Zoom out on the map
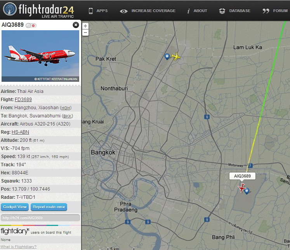This screenshot has height=250, width=290. pyautogui.click(x=85, y=33)
